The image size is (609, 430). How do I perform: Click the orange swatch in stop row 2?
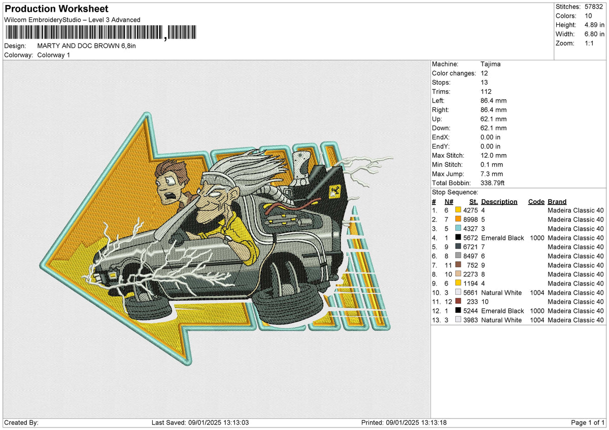pyautogui.click(x=458, y=220)
